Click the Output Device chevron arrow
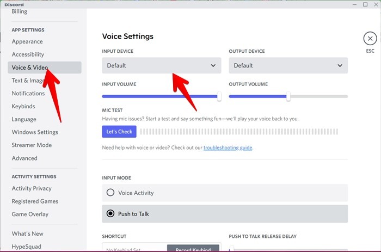381x252 pixels. click(x=340, y=66)
